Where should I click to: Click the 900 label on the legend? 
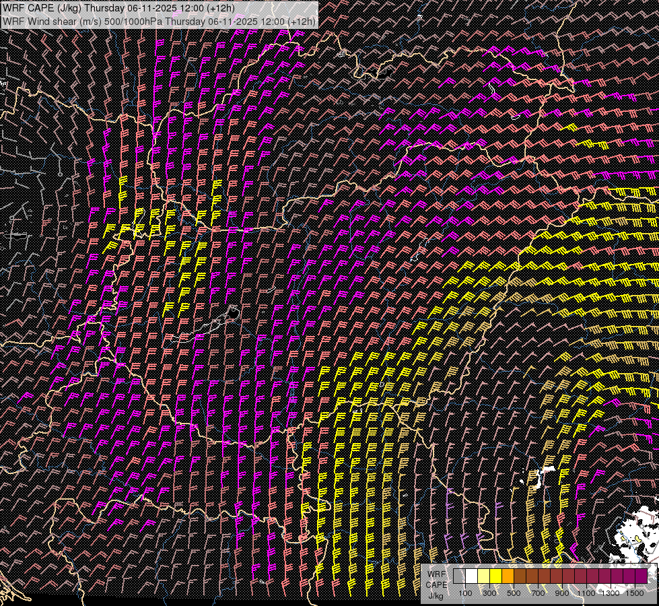562,593
